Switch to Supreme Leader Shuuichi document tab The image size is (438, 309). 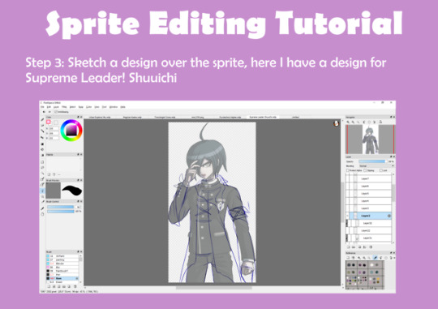[263, 117]
